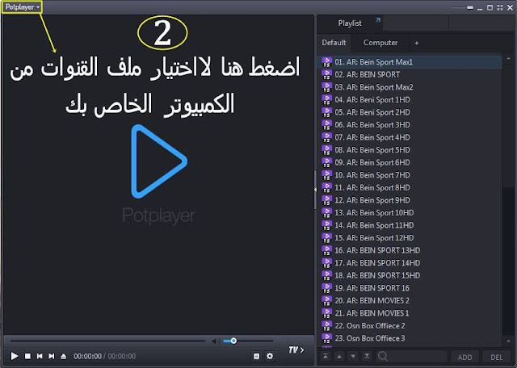Click the ADD button in the playlist
Screen dimensions: 517x368
point(464,358)
